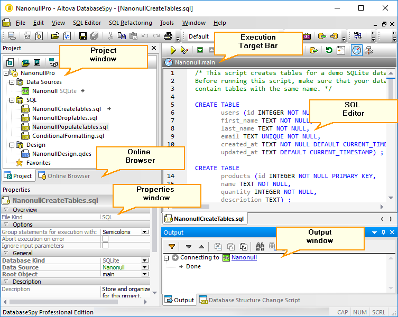
Task: Select NanonullPopulateTables.sql in project tree
Action: [x=70, y=127]
